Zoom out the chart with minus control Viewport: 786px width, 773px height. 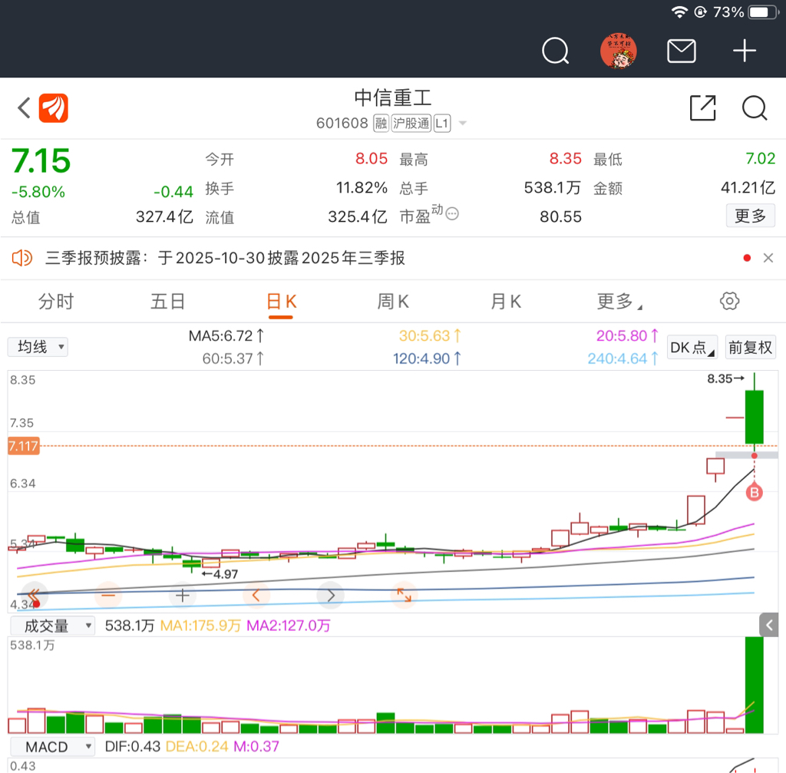point(108,596)
